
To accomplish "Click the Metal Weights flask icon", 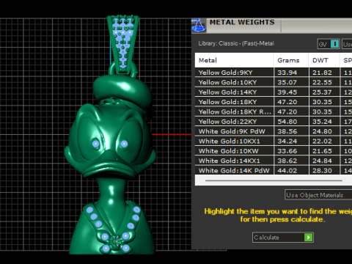I will [x=199, y=26].
